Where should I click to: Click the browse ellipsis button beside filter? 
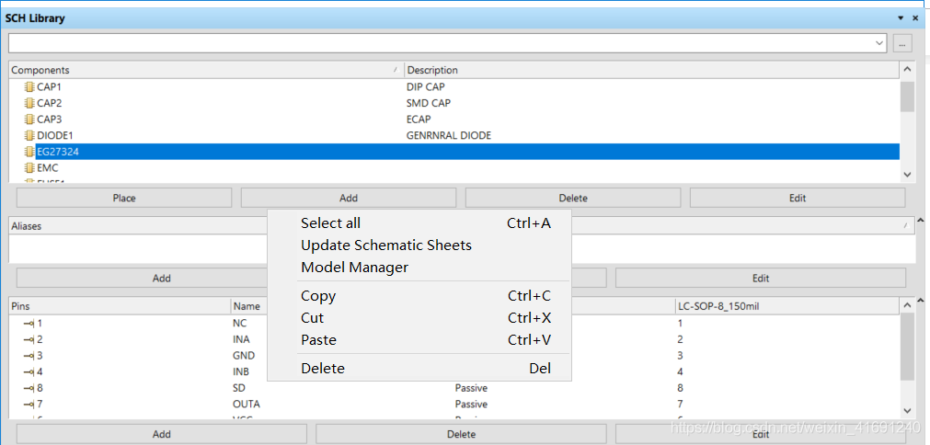click(x=902, y=42)
